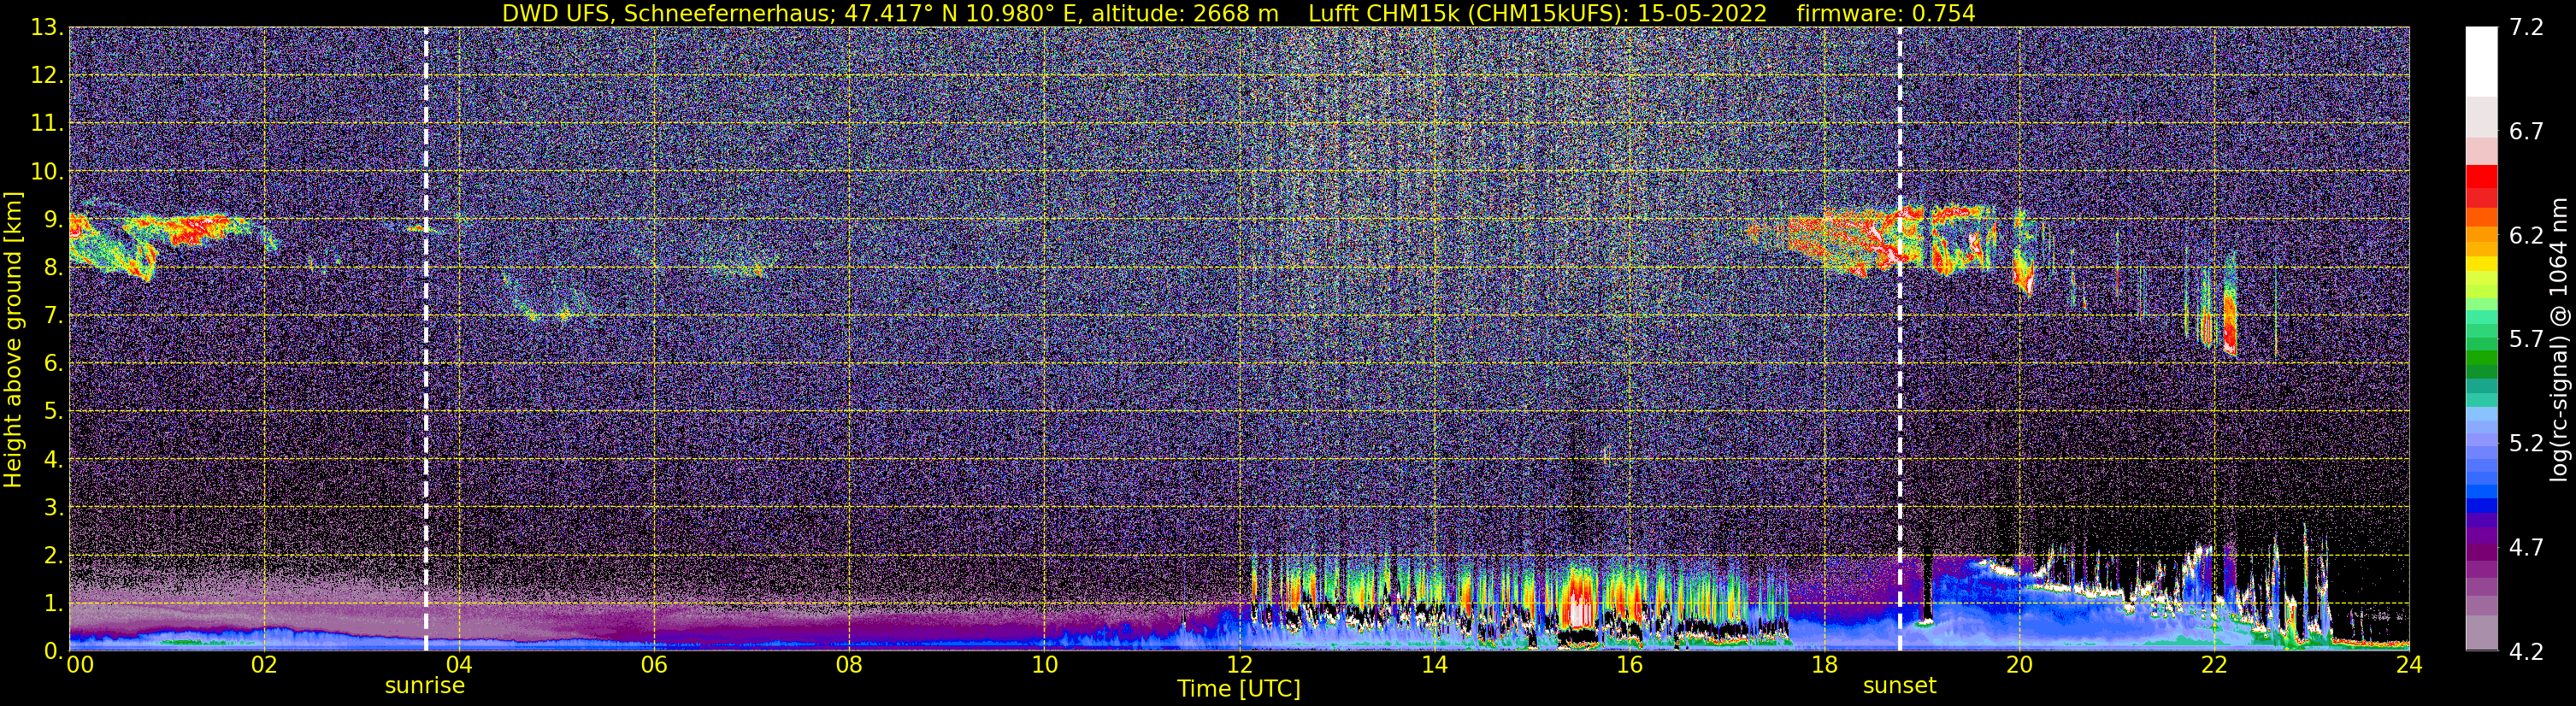The image size is (2576, 706).
Task: Click the height axis tick label 13
Action: (46, 28)
